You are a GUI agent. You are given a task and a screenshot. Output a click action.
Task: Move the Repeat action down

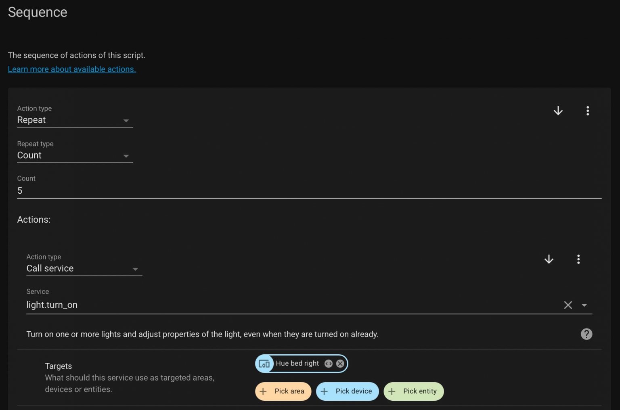click(558, 111)
